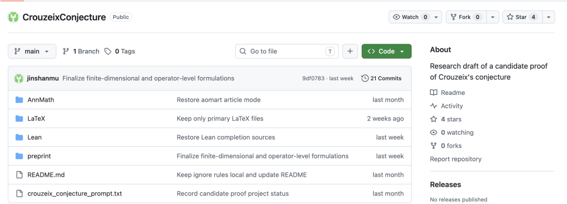
Task: Click the CrouzeixConjecture repository avatar icon
Action: 13,17
